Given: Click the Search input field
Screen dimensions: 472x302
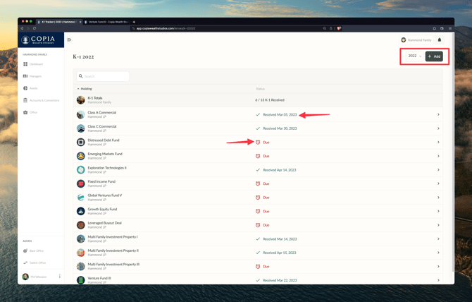Looking at the screenshot, I should coord(104,76).
